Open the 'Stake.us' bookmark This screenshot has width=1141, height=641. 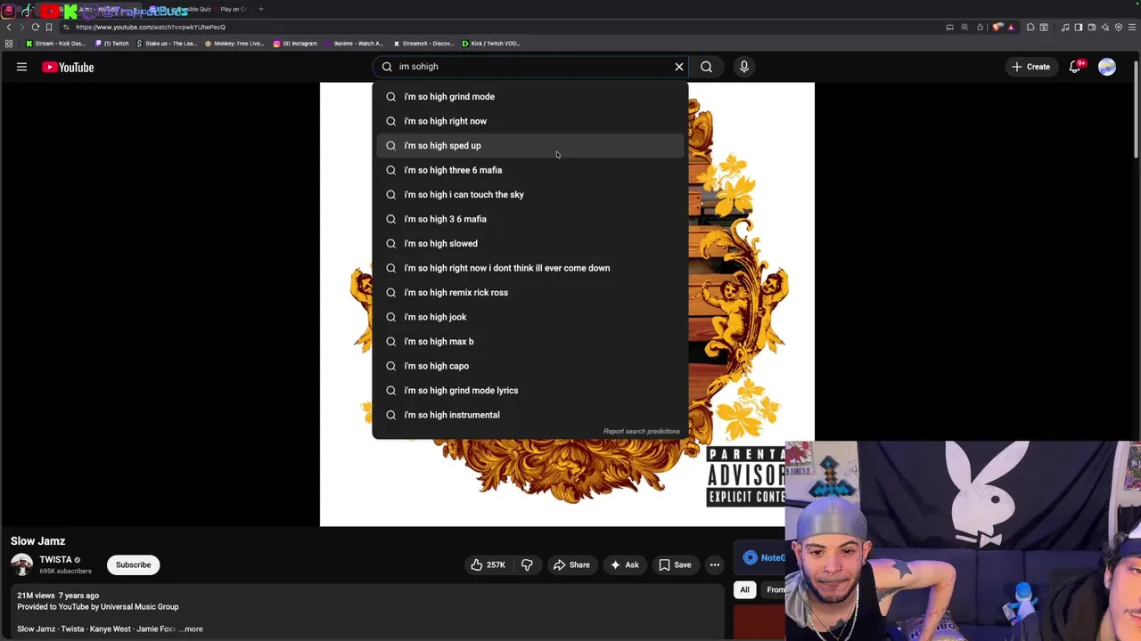point(167,43)
